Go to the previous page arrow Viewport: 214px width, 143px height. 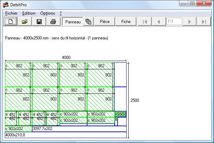[x=159, y=22]
